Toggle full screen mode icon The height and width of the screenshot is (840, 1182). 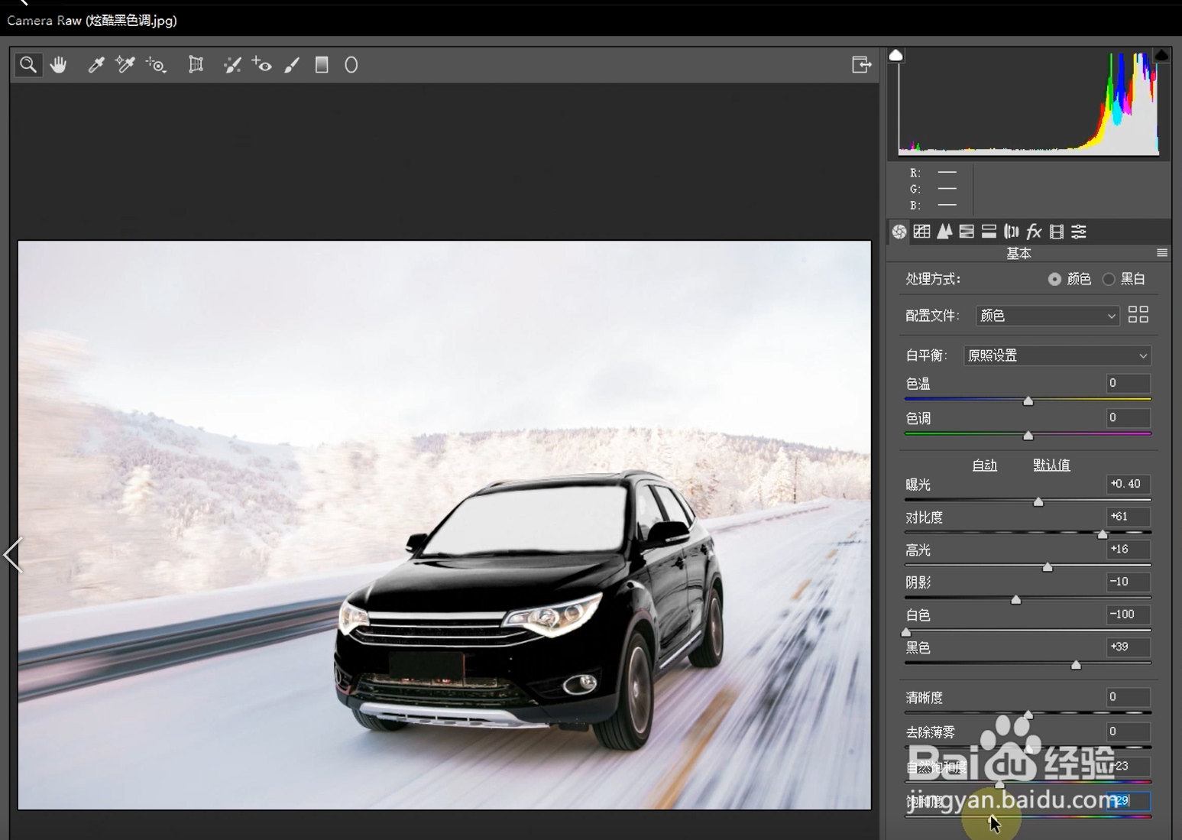coord(862,65)
